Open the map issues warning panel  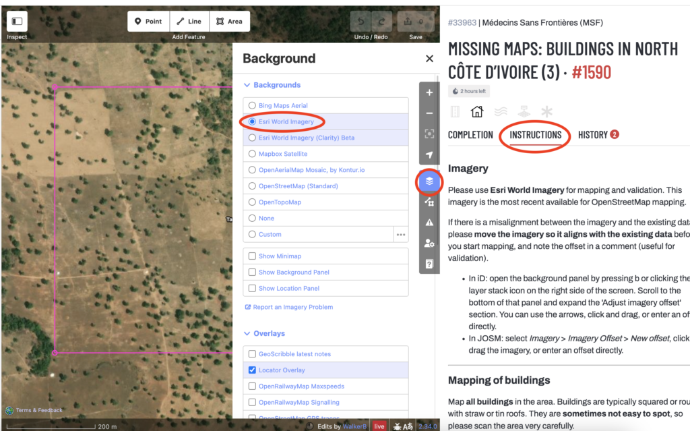[x=429, y=223]
